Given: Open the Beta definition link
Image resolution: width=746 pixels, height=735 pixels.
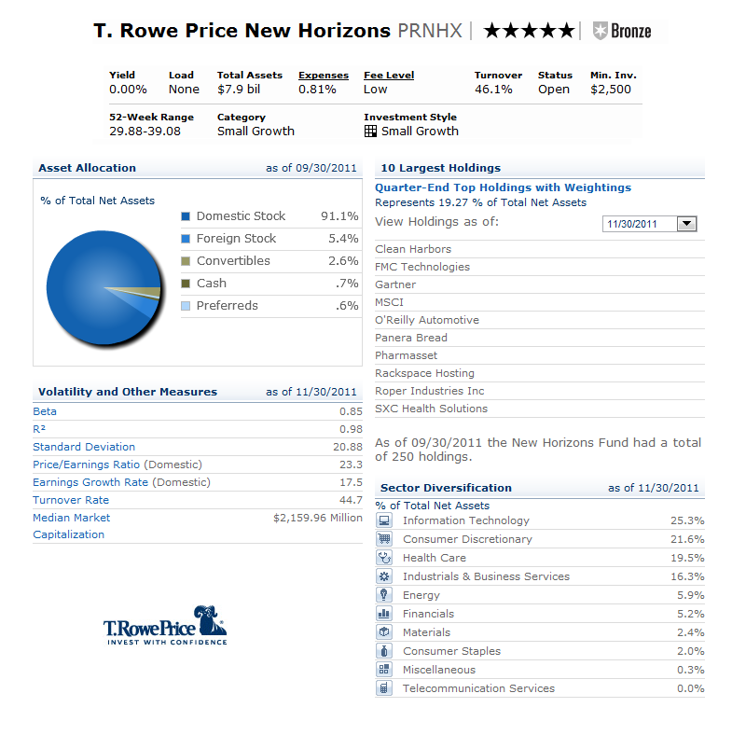Looking at the screenshot, I should point(45,411).
